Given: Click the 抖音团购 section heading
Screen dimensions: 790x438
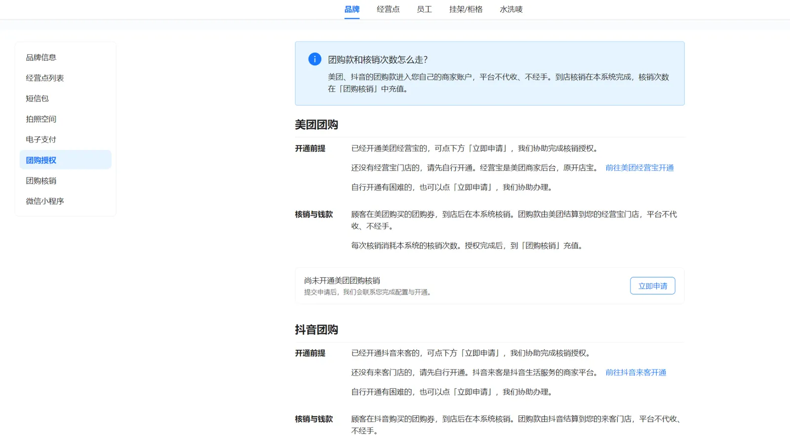Looking at the screenshot, I should [x=316, y=329].
